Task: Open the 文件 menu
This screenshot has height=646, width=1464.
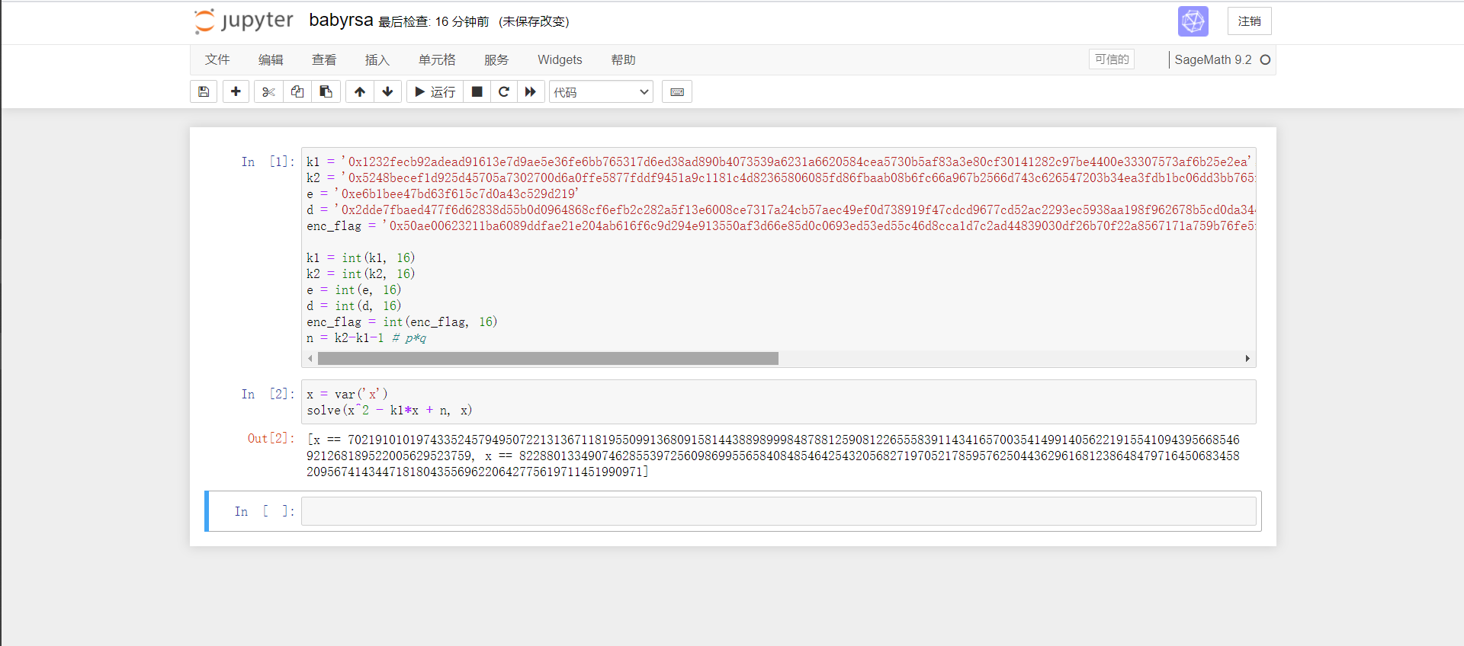Action: point(217,59)
